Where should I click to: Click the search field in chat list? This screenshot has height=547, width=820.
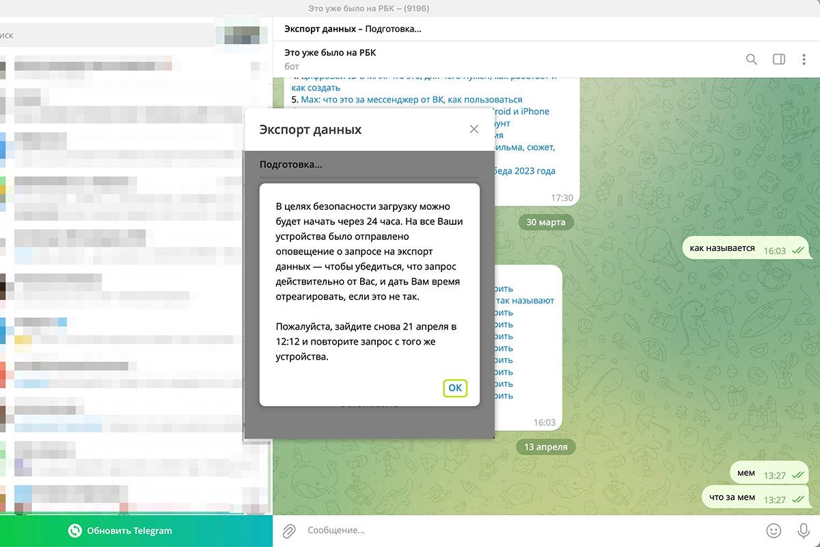pyautogui.click(x=107, y=35)
